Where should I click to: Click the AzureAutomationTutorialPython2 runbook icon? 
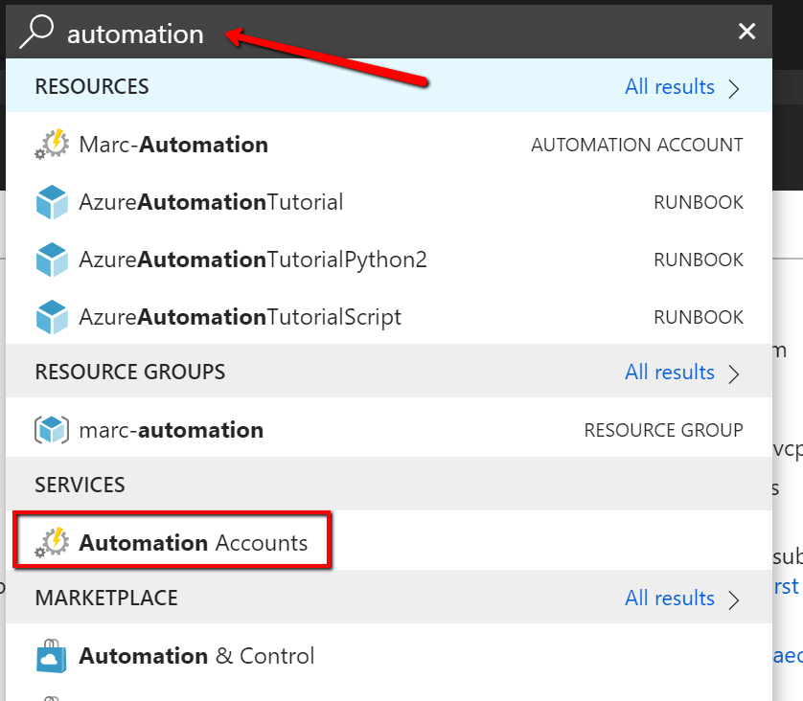point(50,259)
